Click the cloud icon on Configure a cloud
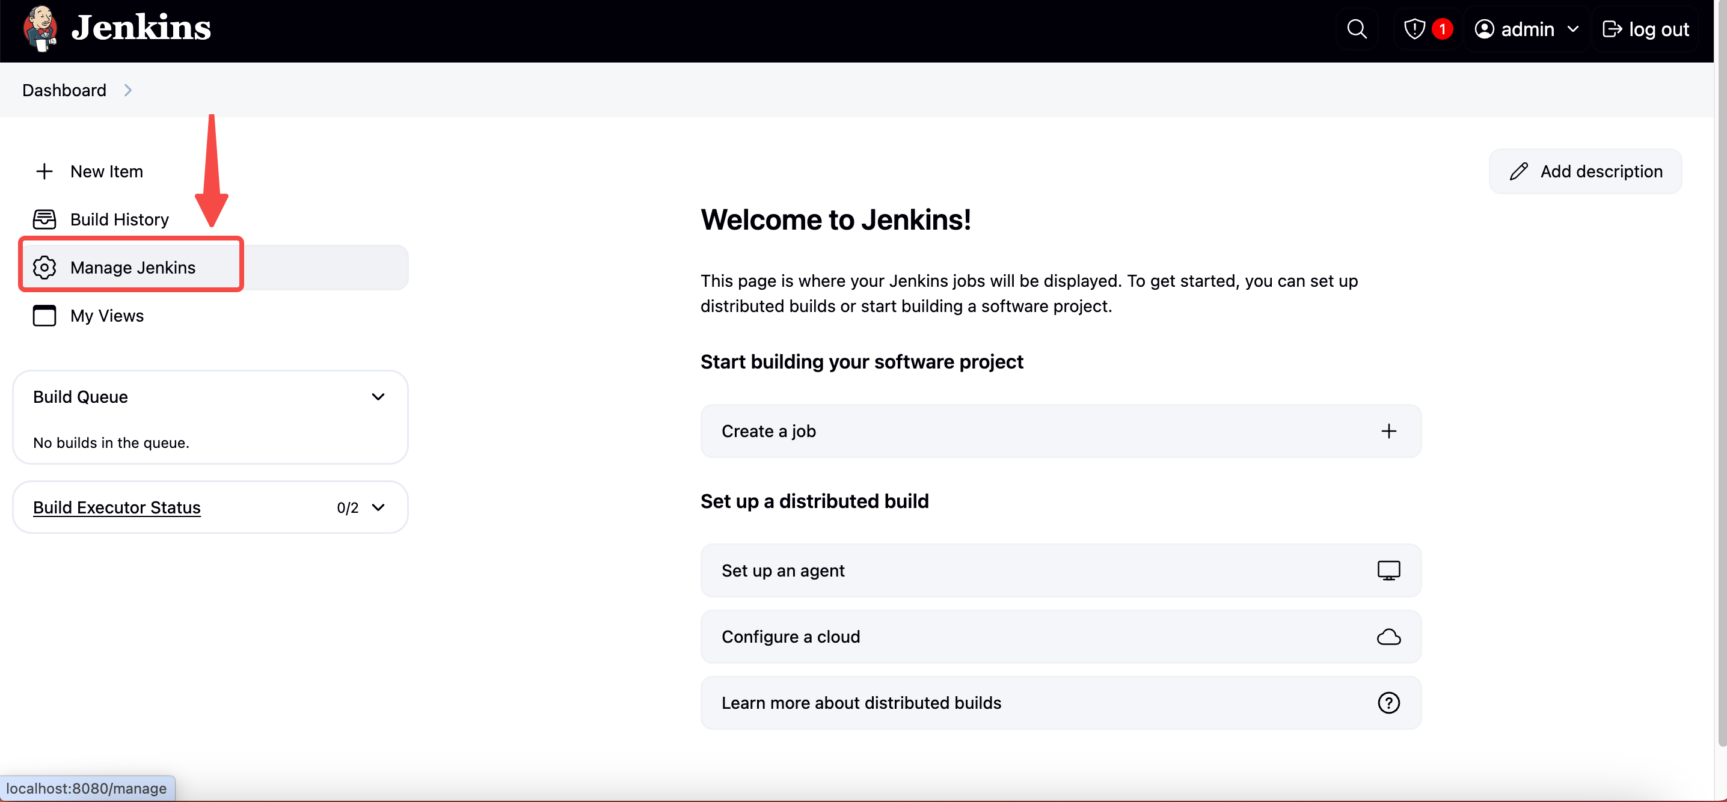This screenshot has width=1727, height=802. tap(1388, 637)
